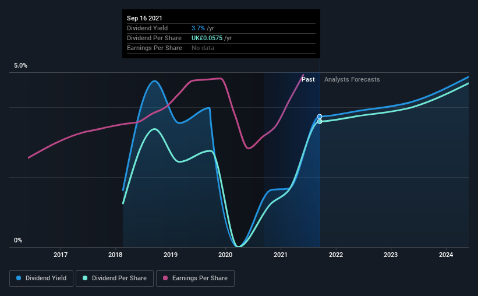Viewport: 478px width, 296px height.
Task: Toggle the Dividend Per Share legend button
Action: (115, 279)
